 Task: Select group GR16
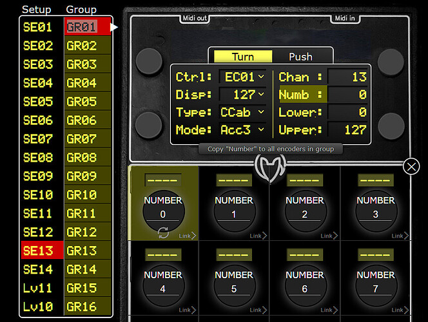[88, 307]
